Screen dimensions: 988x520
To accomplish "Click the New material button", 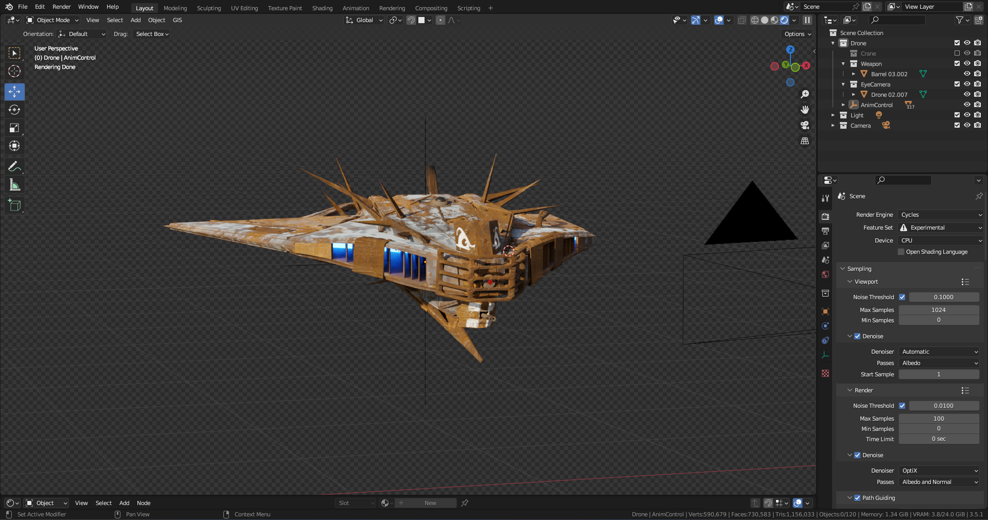I will (x=430, y=503).
